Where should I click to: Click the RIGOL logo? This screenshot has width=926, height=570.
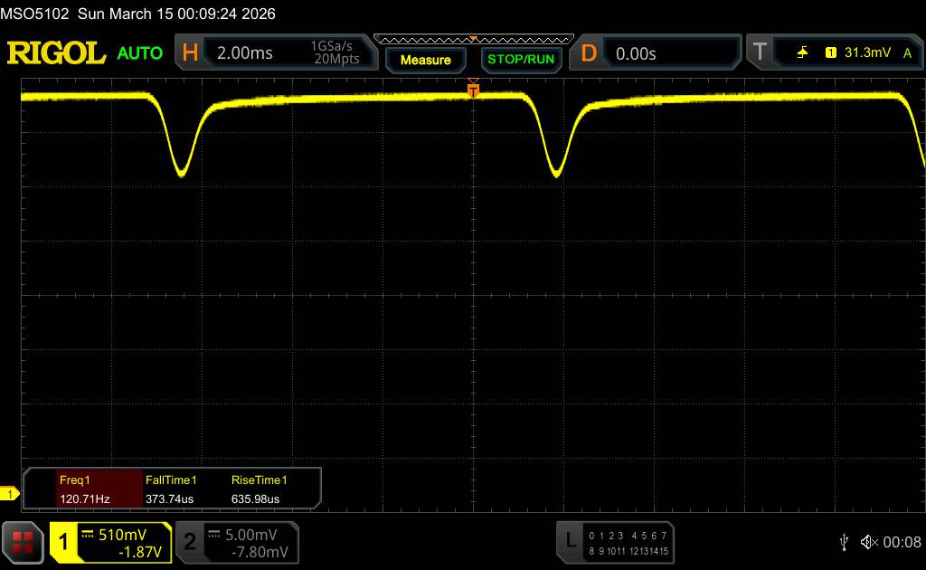click(56, 53)
